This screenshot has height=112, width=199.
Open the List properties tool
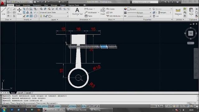coord(156,16)
